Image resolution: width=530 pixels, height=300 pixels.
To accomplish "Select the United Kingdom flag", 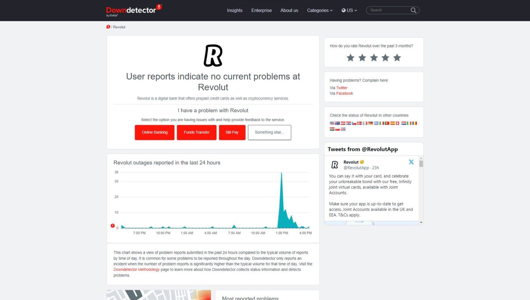I will (x=343, y=129).
